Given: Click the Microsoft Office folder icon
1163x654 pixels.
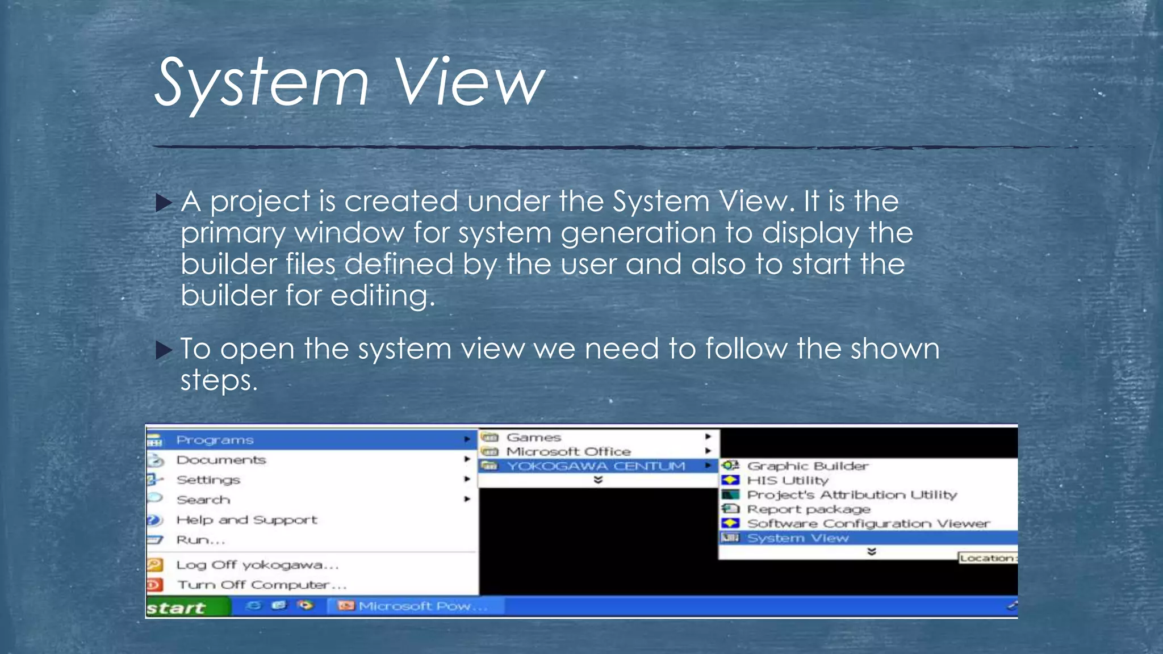Looking at the screenshot, I should [x=490, y=451].
